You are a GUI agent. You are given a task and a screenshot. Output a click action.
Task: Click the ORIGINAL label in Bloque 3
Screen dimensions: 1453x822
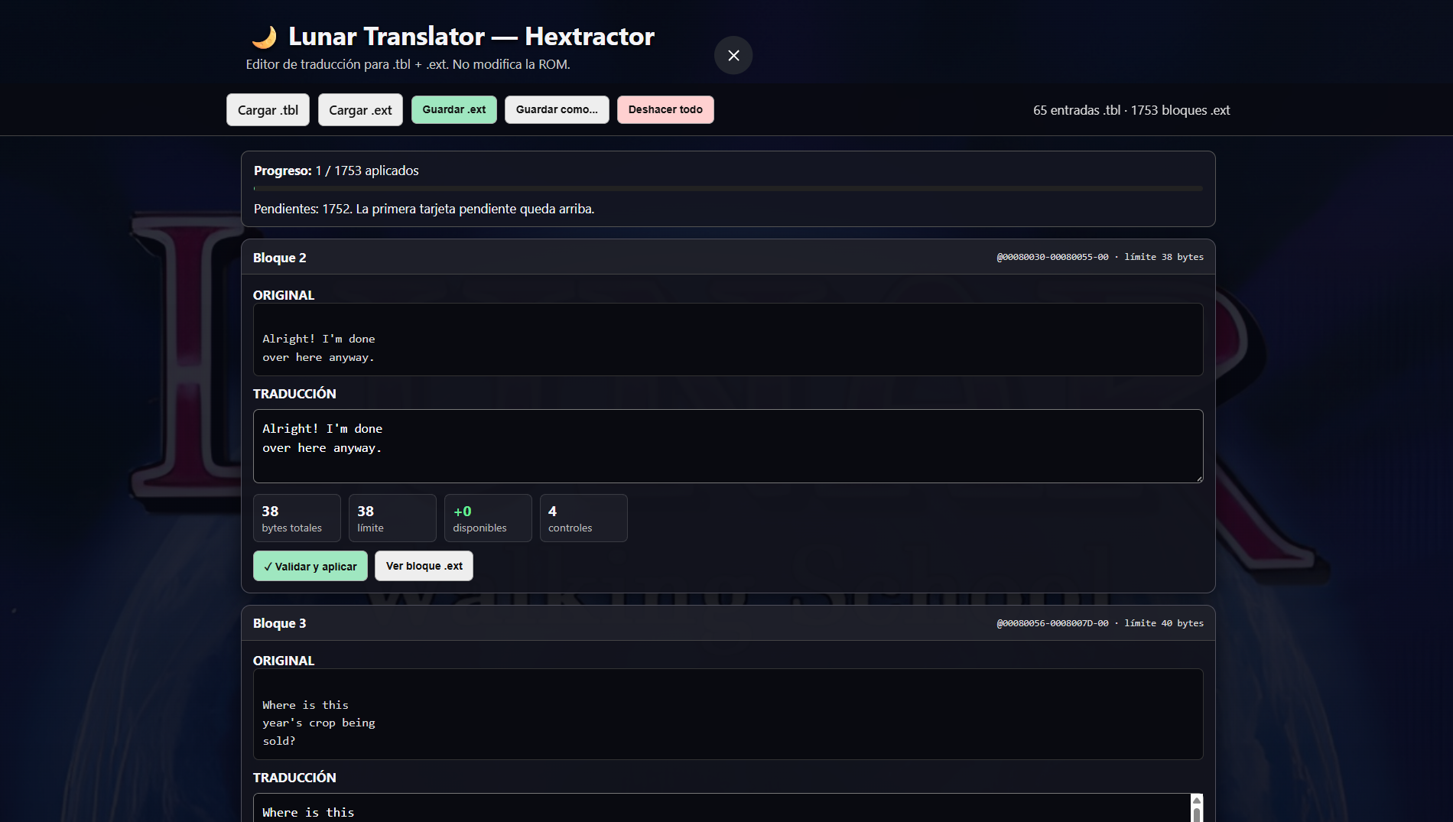[x=284, y=661]
